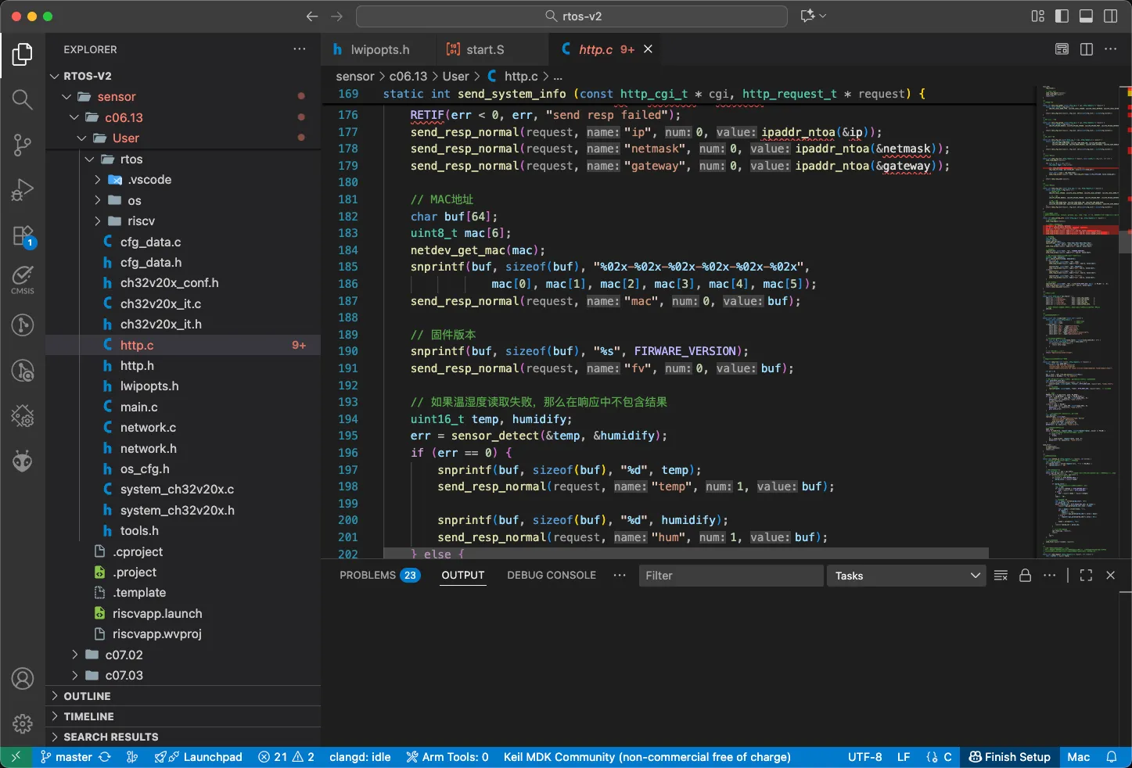The height and width of the screenshot is (768, 1132).
Task: Click the split editor right icon
Action: pos(1086,49)
